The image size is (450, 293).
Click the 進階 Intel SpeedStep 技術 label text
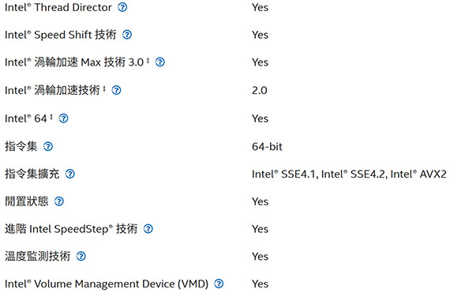(x=71, y=229)
